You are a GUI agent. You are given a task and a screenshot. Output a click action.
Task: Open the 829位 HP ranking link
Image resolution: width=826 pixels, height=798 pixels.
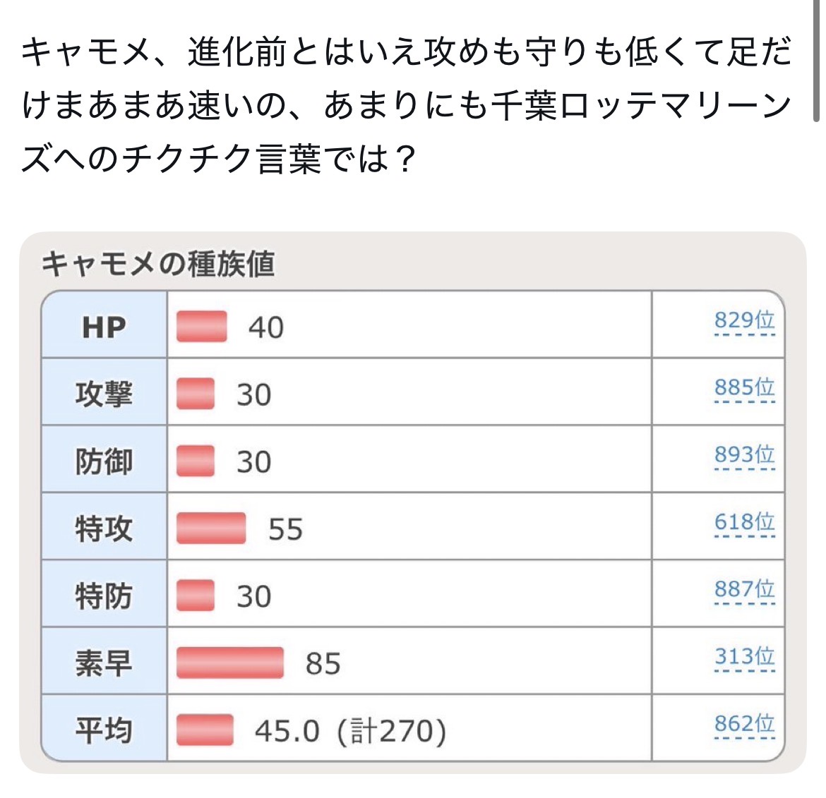pos(744,321)
